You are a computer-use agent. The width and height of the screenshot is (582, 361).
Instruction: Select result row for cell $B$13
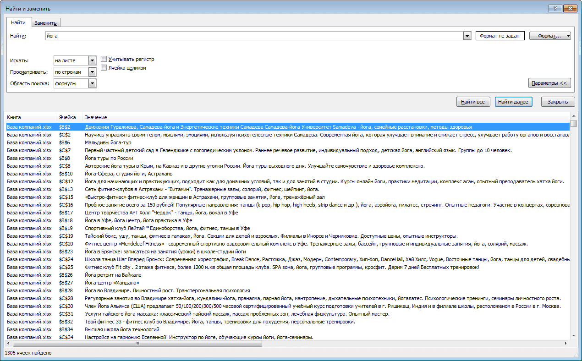click(287, 189)
